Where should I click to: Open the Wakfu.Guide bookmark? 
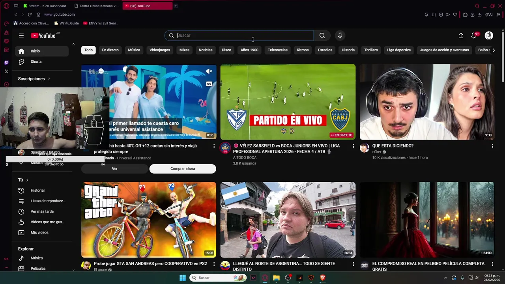(x=66, y=23)
